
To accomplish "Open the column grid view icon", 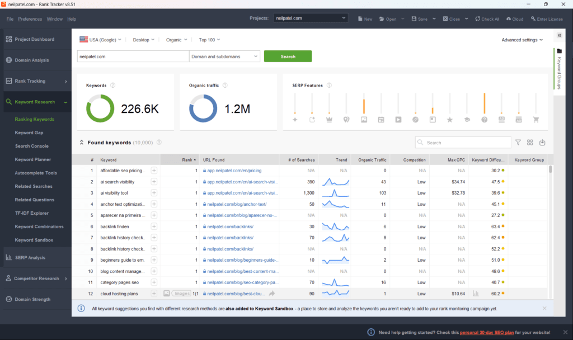I will 530,143.
